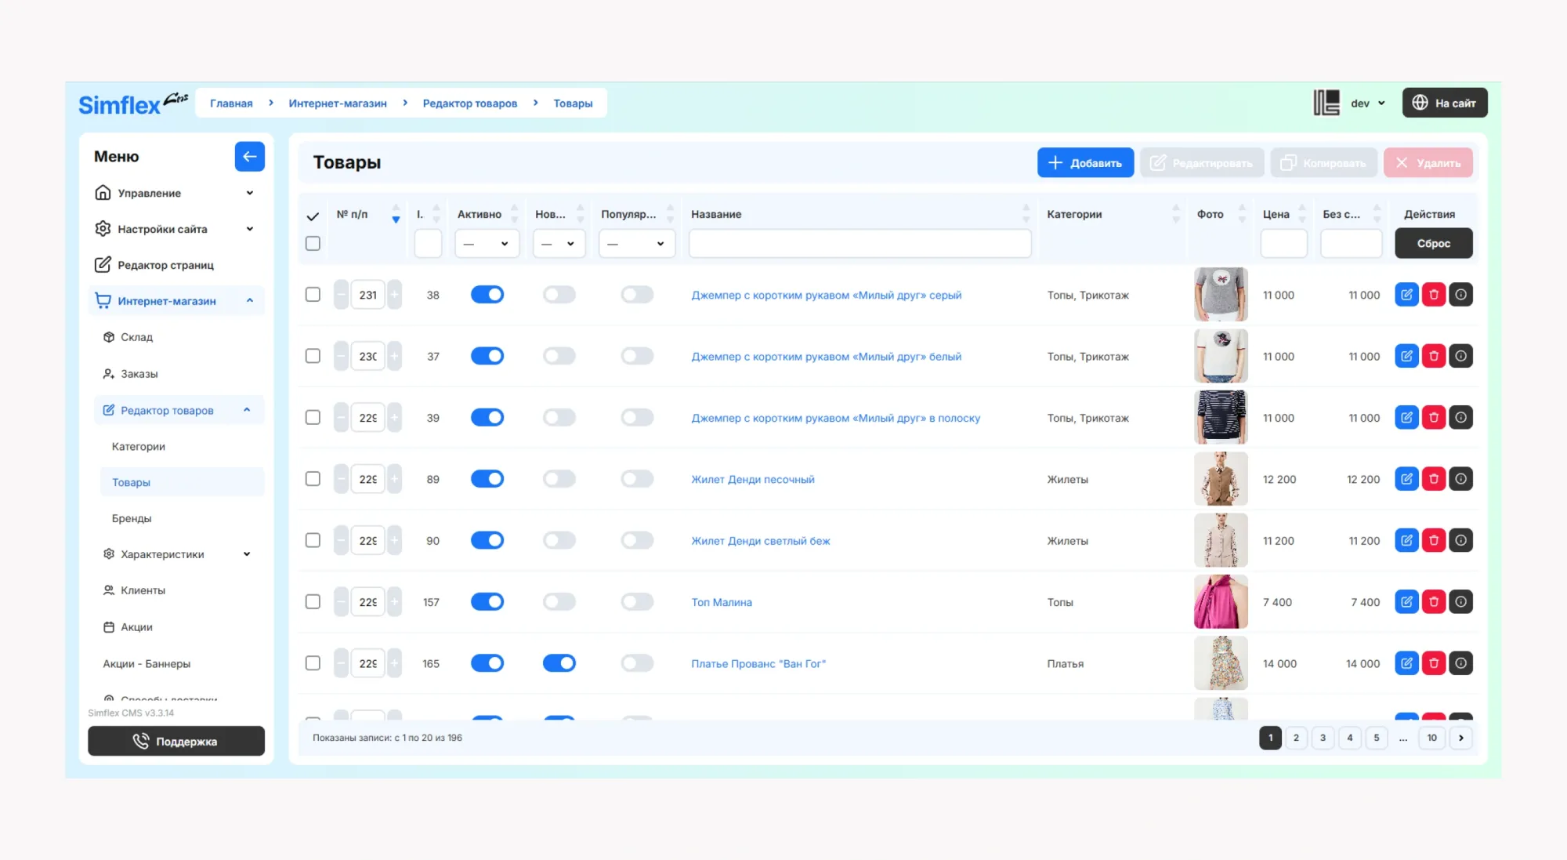Disable Новинка toggle for Платье Прованс "Ван Гог"
Image resolution: width=1567 pixels, height=860 pixels.
point(559,663)
